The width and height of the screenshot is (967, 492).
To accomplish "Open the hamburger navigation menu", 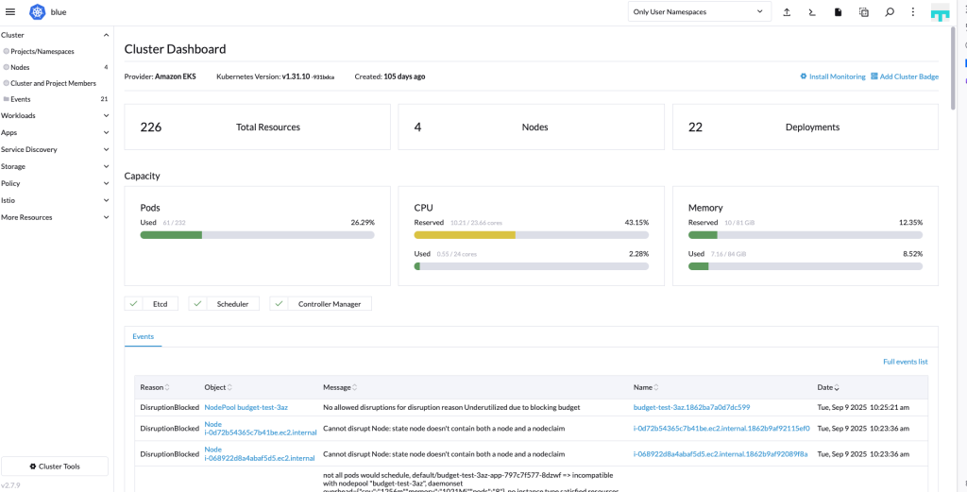I will pyautogui.click(x=10, y=12).
